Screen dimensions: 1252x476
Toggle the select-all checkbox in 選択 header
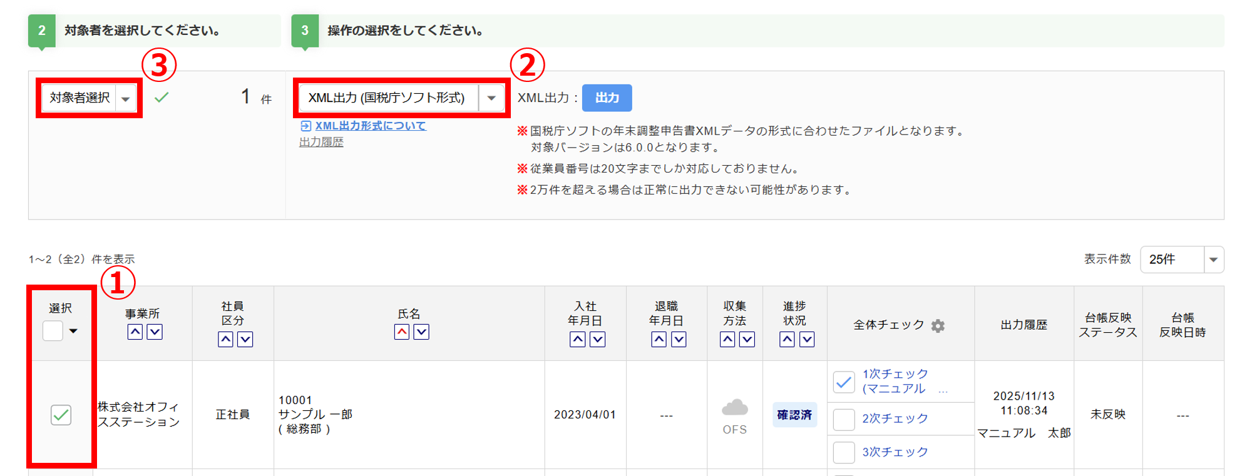(x=53, y=331)
